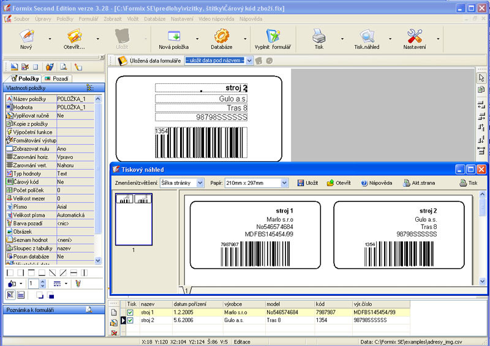Open the fill shape color dropdown arrow
490x346 pixels.
pos(21,284)
